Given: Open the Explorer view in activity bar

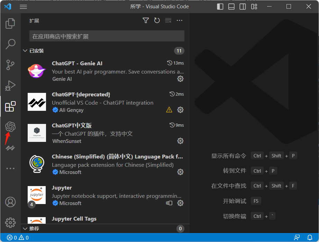Looking at the screenshot, I should pos(10,23).
